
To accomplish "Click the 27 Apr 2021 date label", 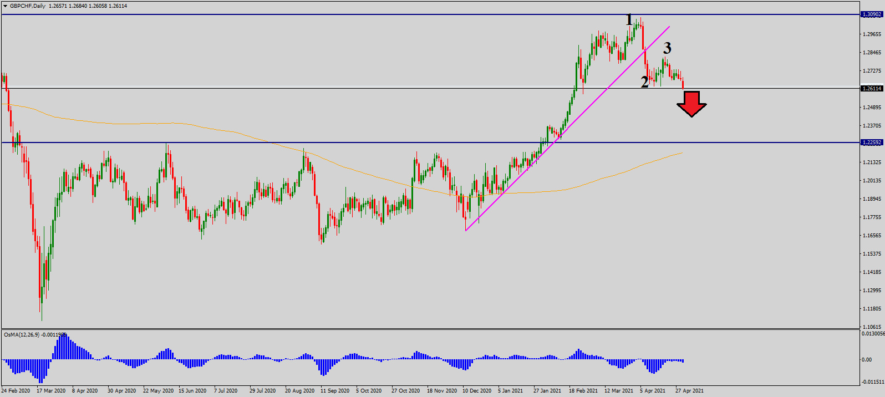I will [x=689, y=391].
